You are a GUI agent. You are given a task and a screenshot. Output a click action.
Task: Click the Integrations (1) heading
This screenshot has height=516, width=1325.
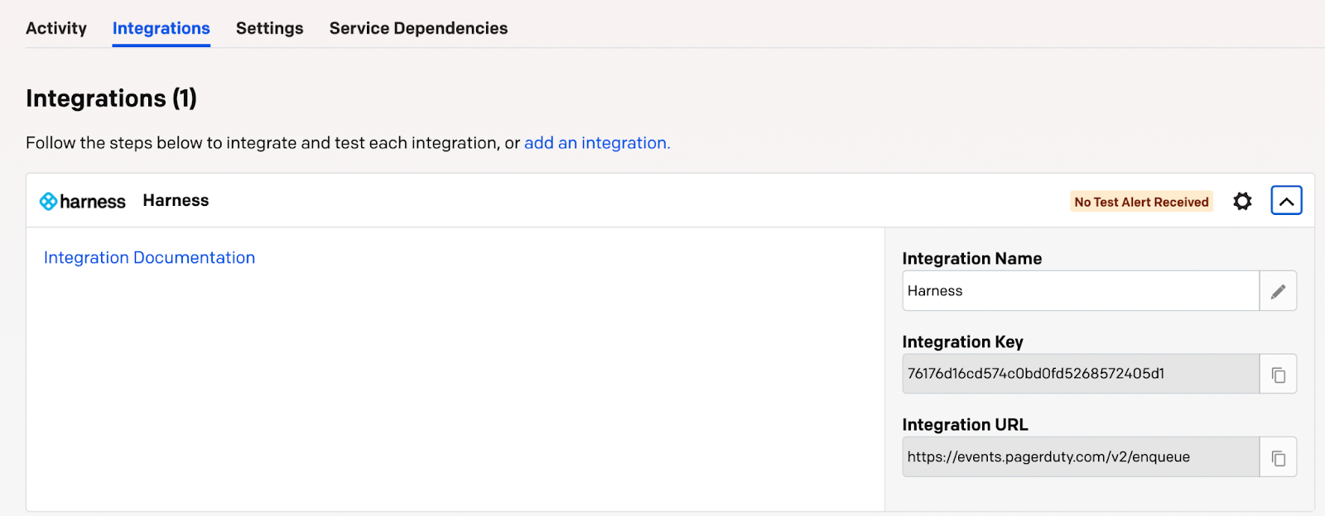click(x=111, y=98)
